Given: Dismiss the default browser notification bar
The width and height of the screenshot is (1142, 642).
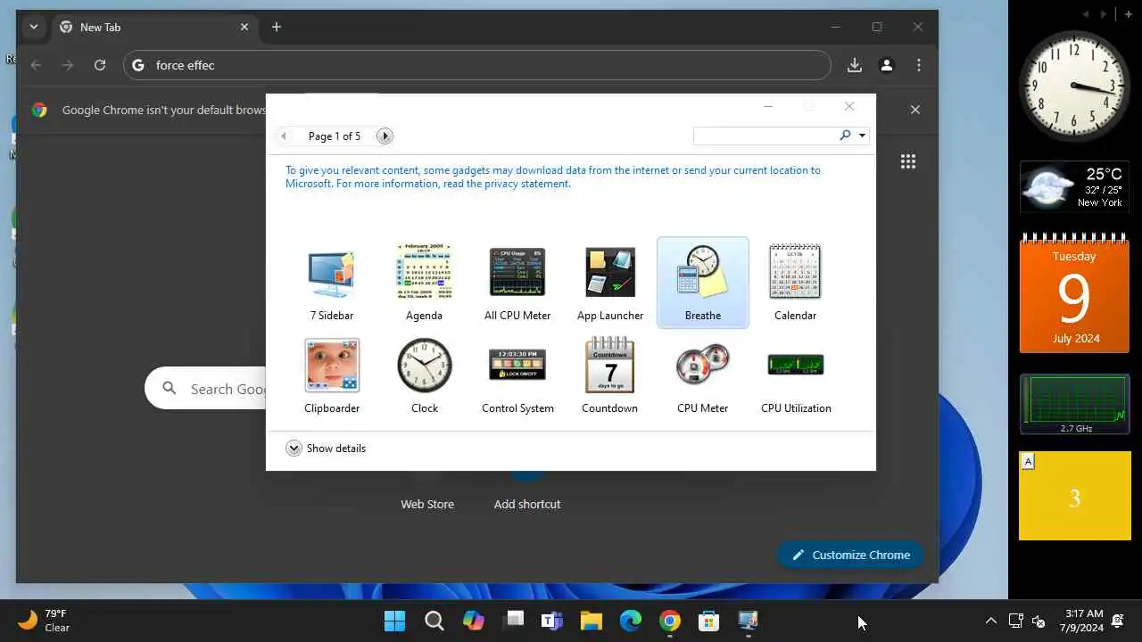Looking at the screenshot, I should (914, 110).
